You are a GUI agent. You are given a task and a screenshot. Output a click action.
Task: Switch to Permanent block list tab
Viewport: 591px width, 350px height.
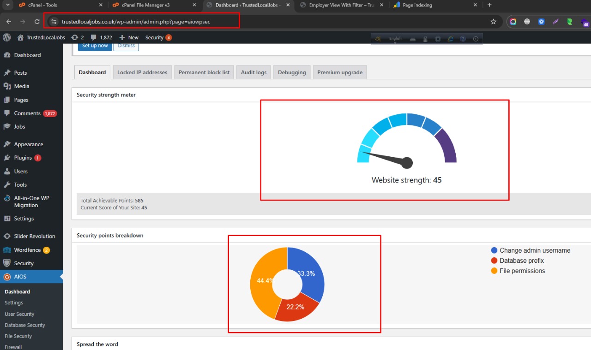pos(204,72)
